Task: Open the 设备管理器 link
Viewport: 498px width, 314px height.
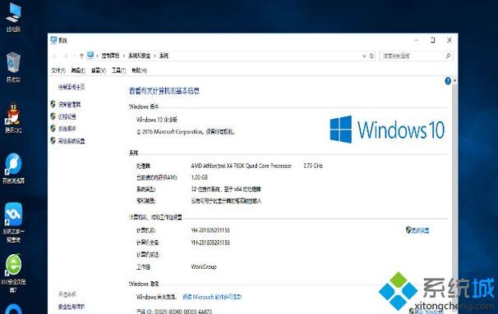Action: click(70, 104)
